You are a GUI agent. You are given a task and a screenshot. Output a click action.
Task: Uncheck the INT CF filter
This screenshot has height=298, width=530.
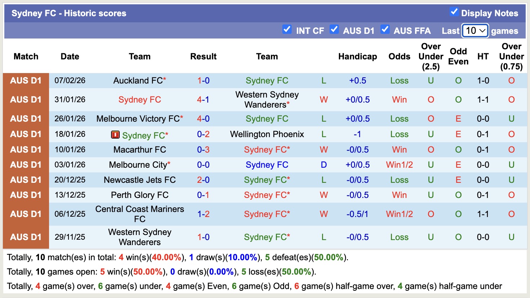point(287,30)
